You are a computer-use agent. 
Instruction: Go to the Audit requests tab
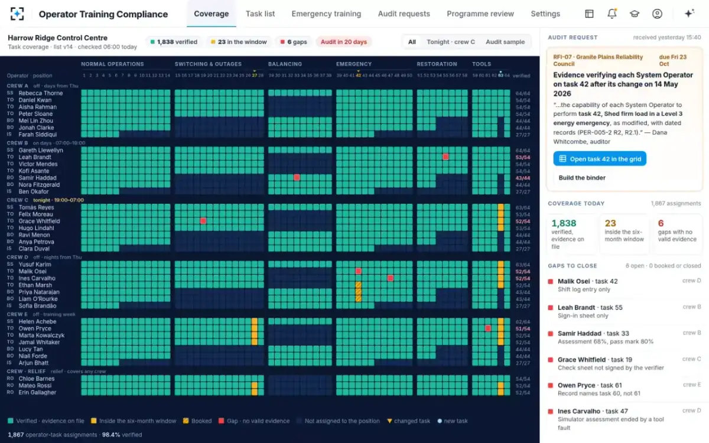coord(404,14)
